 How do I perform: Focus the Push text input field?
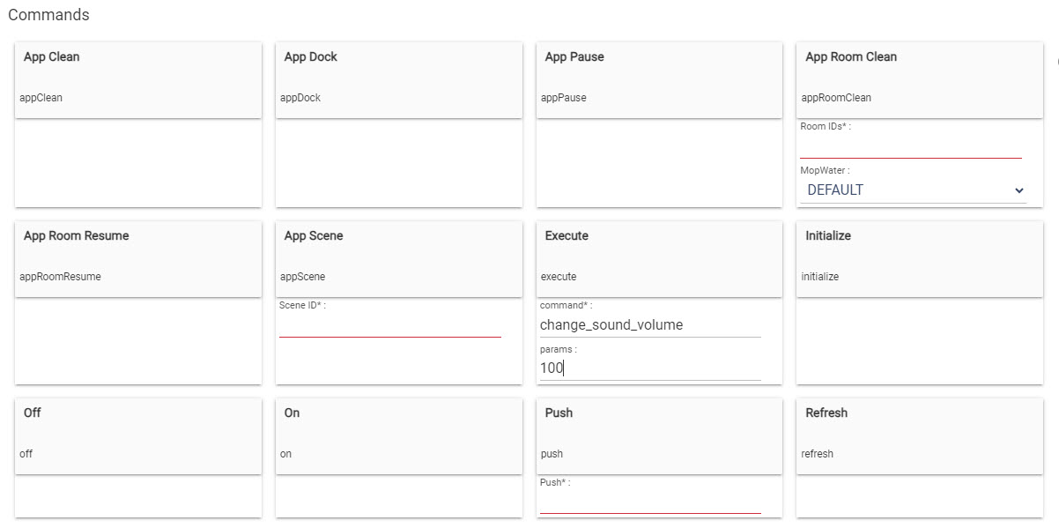click(x=650, y=502)
